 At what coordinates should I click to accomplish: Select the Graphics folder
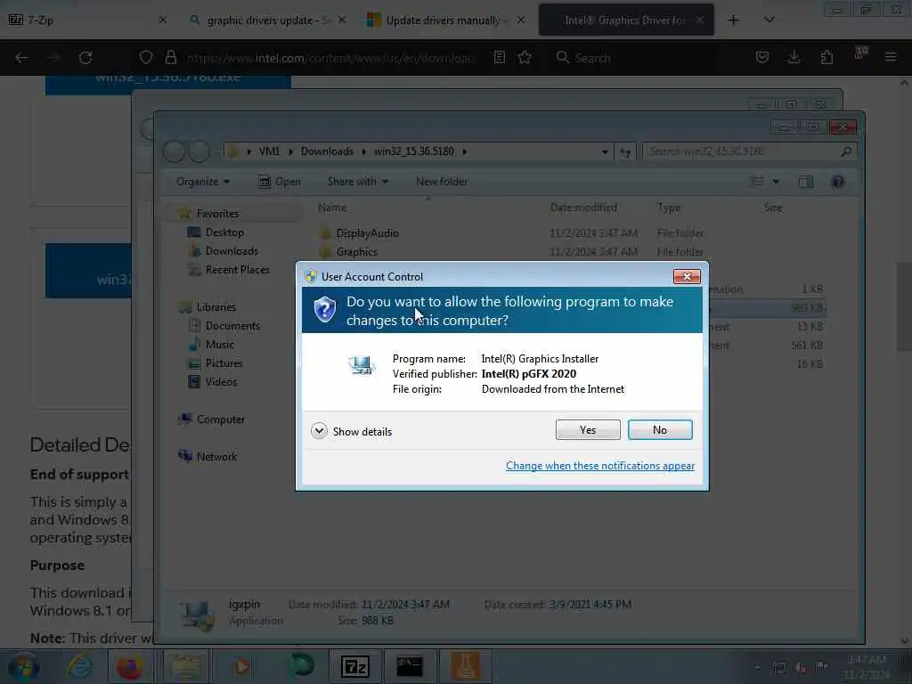click(x=356, y=252)
